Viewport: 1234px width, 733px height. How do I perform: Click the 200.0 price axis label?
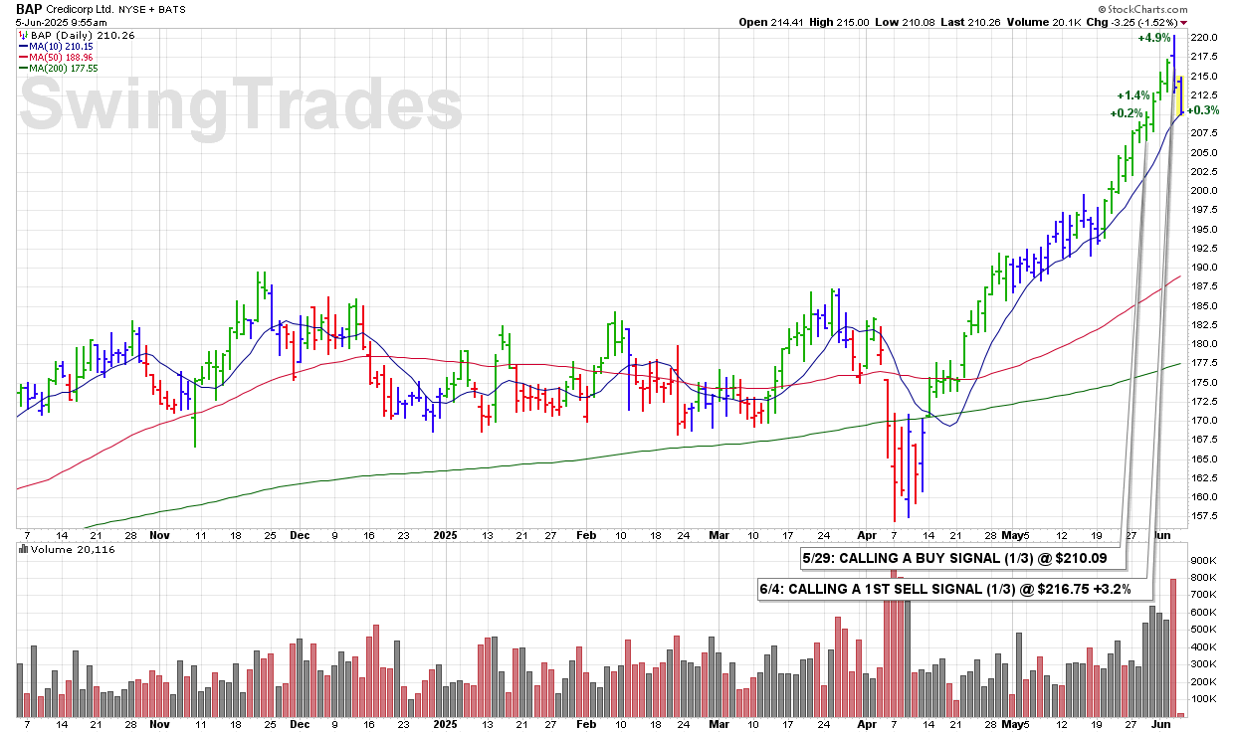point(1205,191)
